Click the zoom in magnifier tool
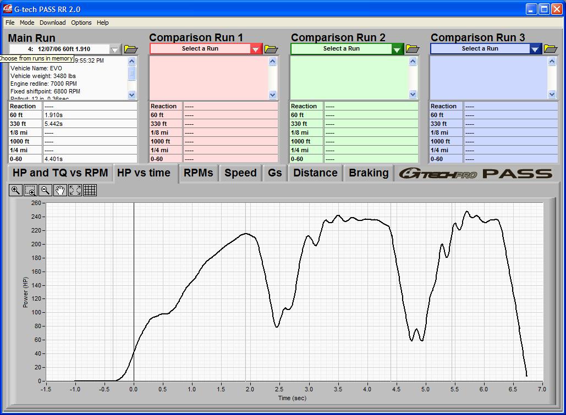 click(15, 190)
